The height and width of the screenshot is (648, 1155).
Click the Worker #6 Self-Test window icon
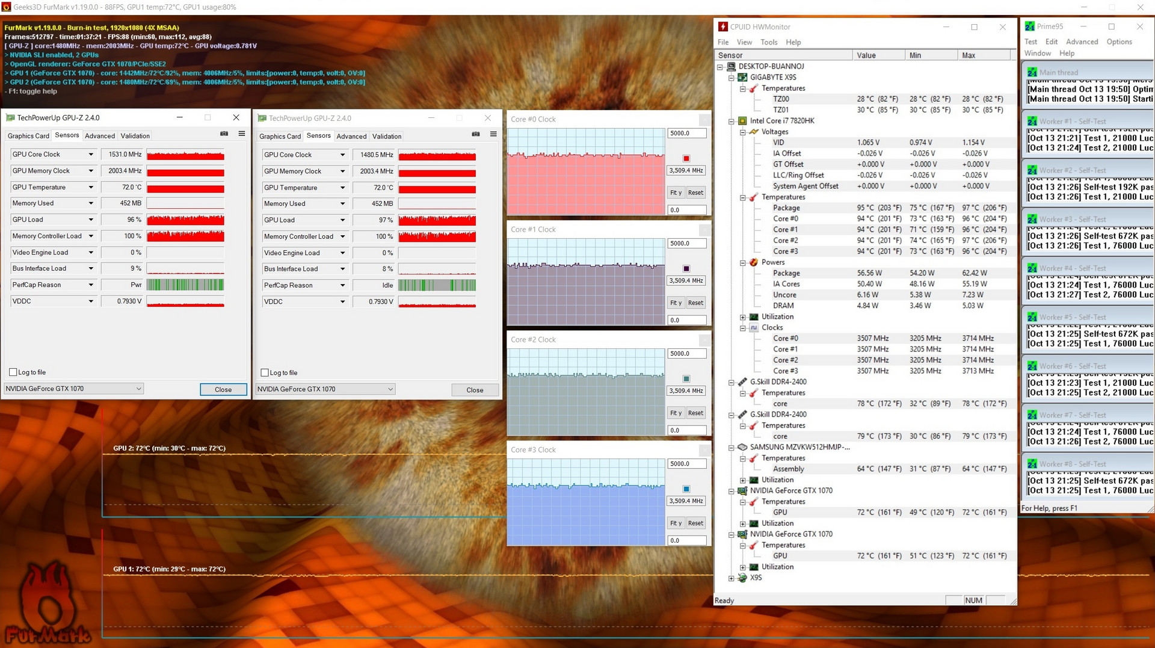coord(1032,366)
